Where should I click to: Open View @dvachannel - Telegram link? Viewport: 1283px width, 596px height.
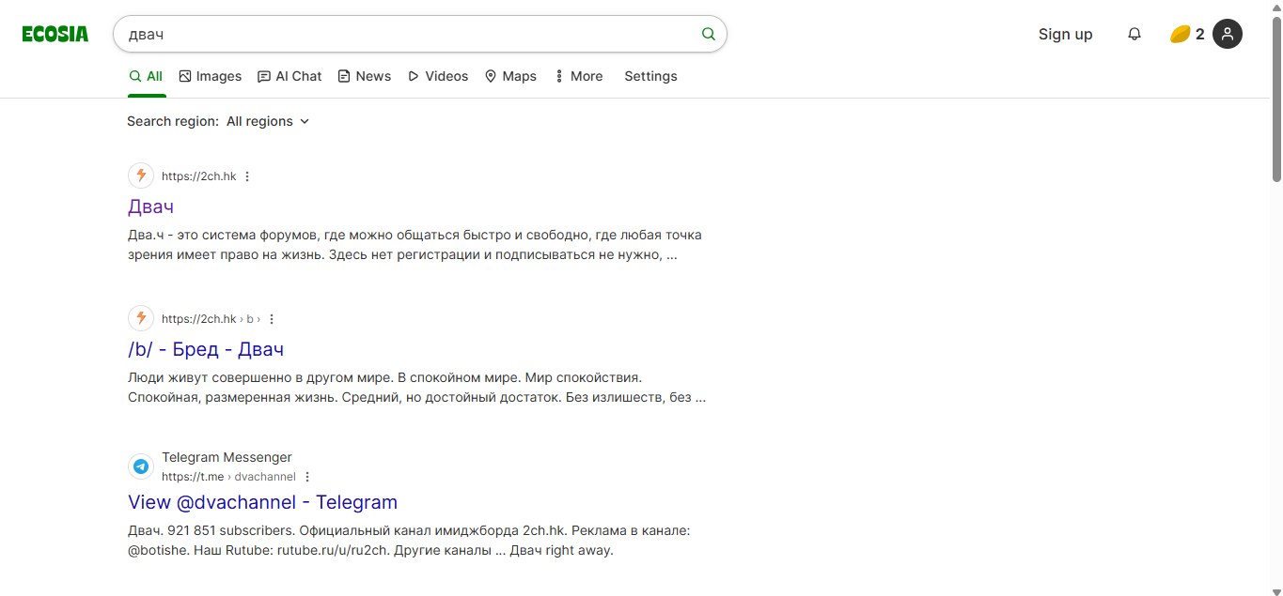262,502
